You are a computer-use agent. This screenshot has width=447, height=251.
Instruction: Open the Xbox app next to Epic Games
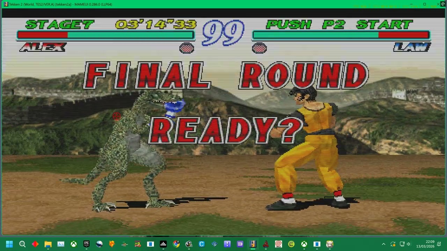click(x=74, y=244)
